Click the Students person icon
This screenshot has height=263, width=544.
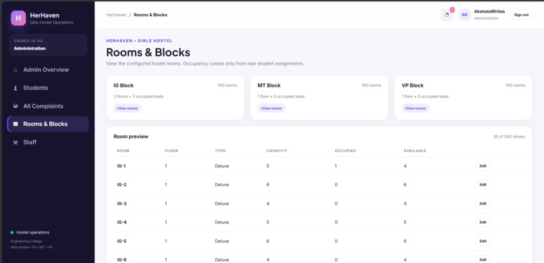click(x=16, y=88)
